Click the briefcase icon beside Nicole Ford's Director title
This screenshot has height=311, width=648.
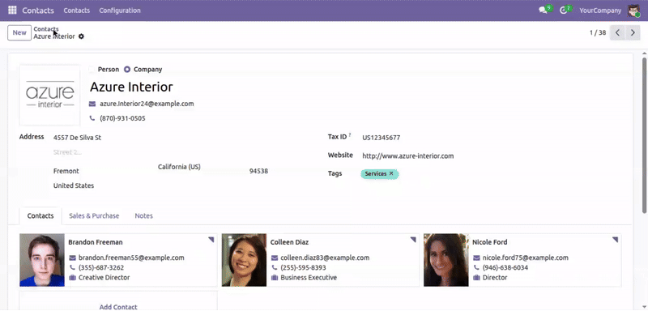pos(476,278)
